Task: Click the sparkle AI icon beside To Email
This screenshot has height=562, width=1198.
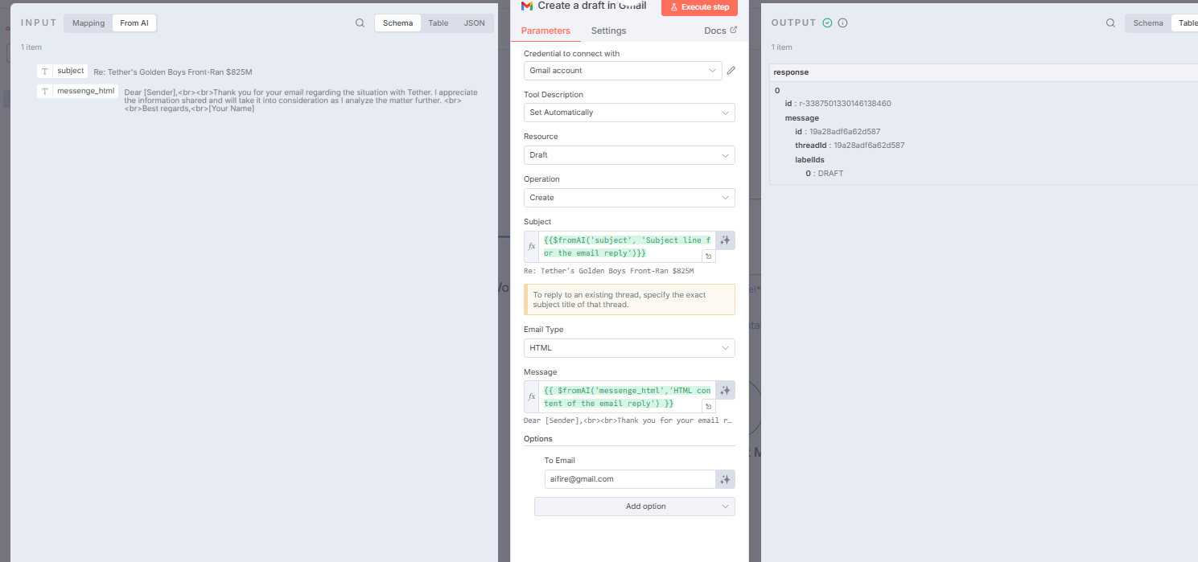Action: tap(724, 478)
